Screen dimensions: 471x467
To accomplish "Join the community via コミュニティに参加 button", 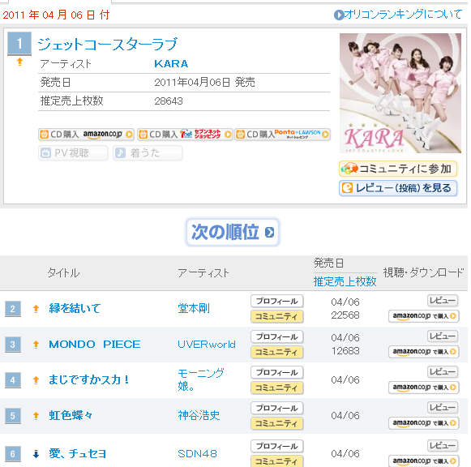I will [398, 169].
